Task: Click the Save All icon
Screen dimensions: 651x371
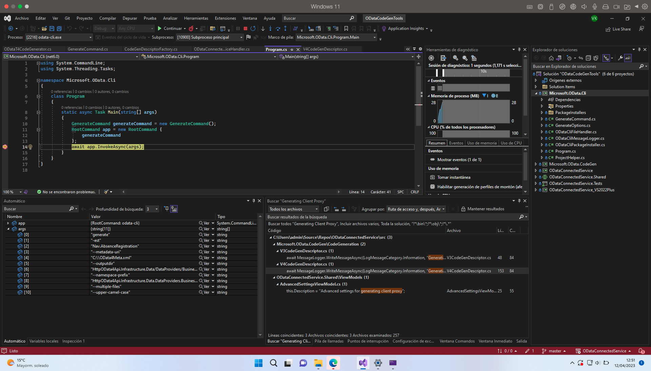Action: click(x=59, y=28)
